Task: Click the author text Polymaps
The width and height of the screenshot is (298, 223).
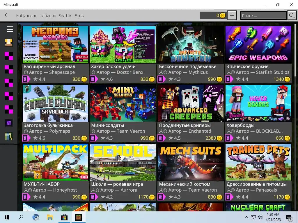Action: (59, 131)
